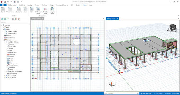Open the Drawings & Reports ribbon tab
This screenshot has height=95, width=180.
(62, 5)
